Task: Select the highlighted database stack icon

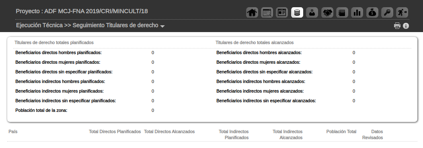Action: tap(297, 13)
